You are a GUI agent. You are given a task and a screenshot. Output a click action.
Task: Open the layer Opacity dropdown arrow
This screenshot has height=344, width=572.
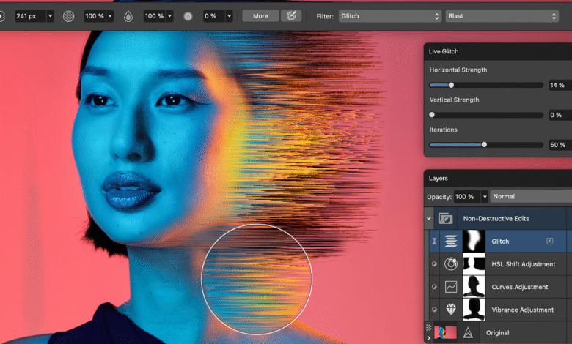point(485,197)
